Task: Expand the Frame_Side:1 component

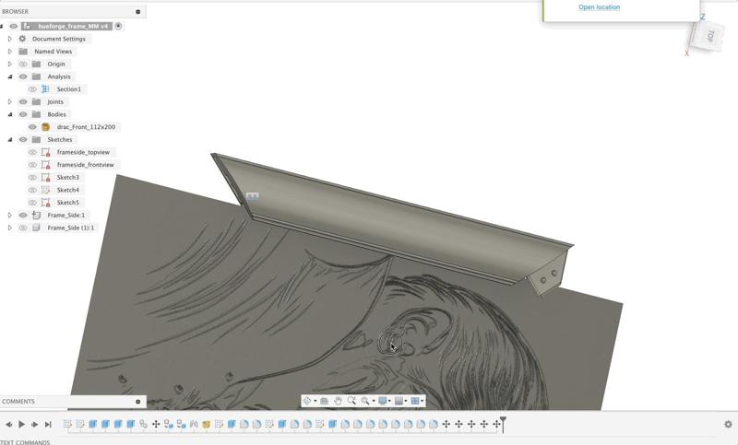Action: click(x=10, y=216)
